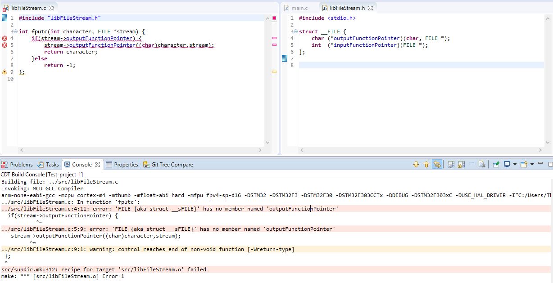Jump to next error in build console
Viewport: 553px width, 283px height.
tap(416, 165)
